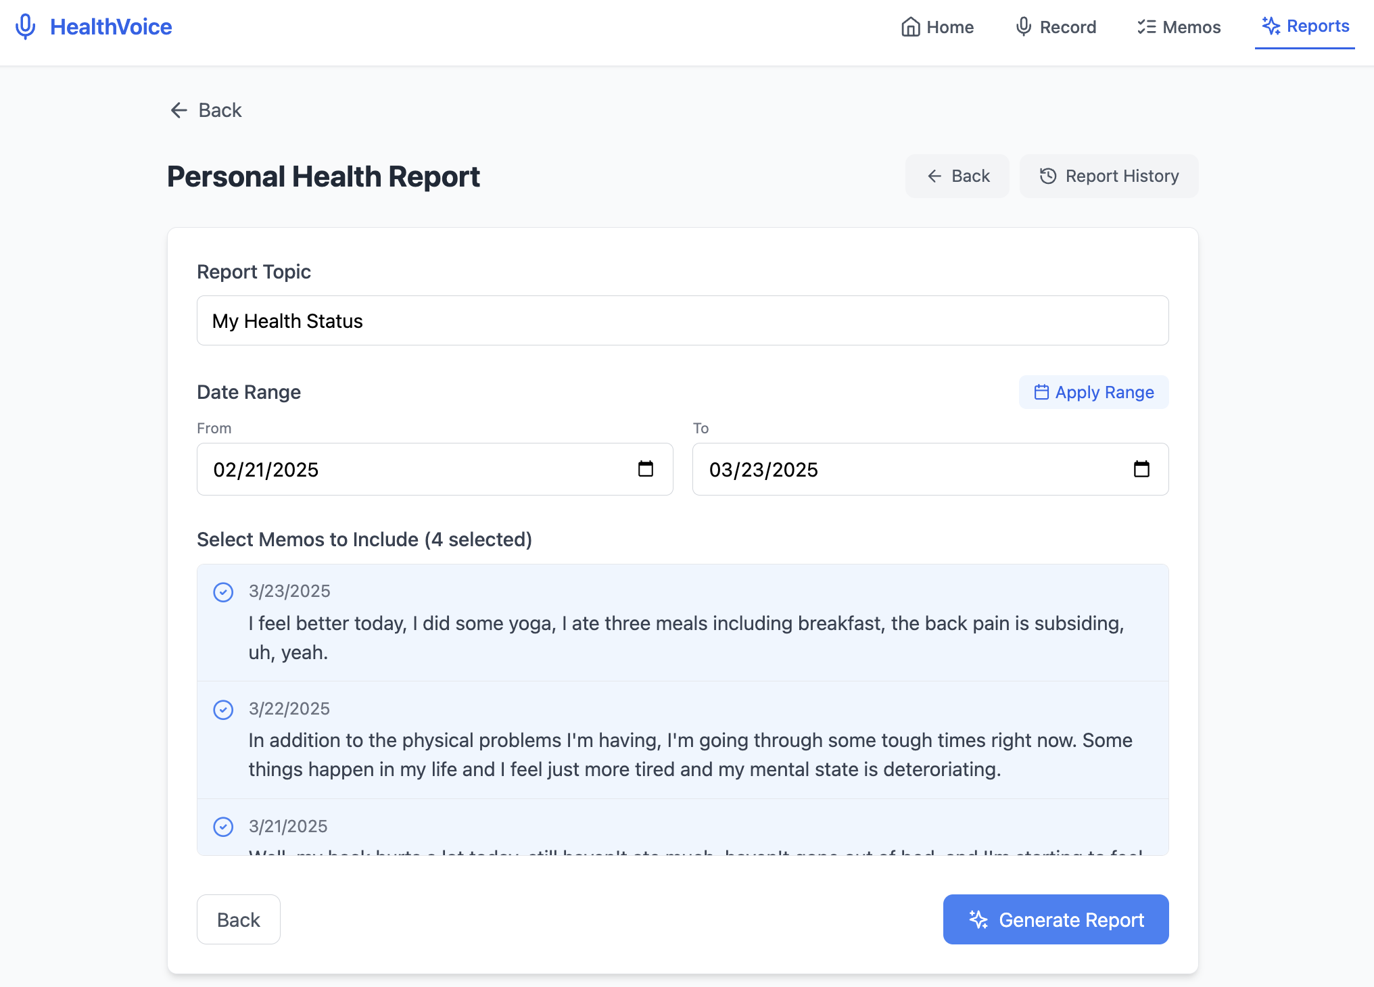This screenshot has width=1374, height=987.
Task: Toggle the 3/21/2025 memo selection
Action: pyautogui.click(x=223, y=827)
